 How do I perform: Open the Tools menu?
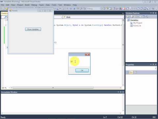point(54,5)
